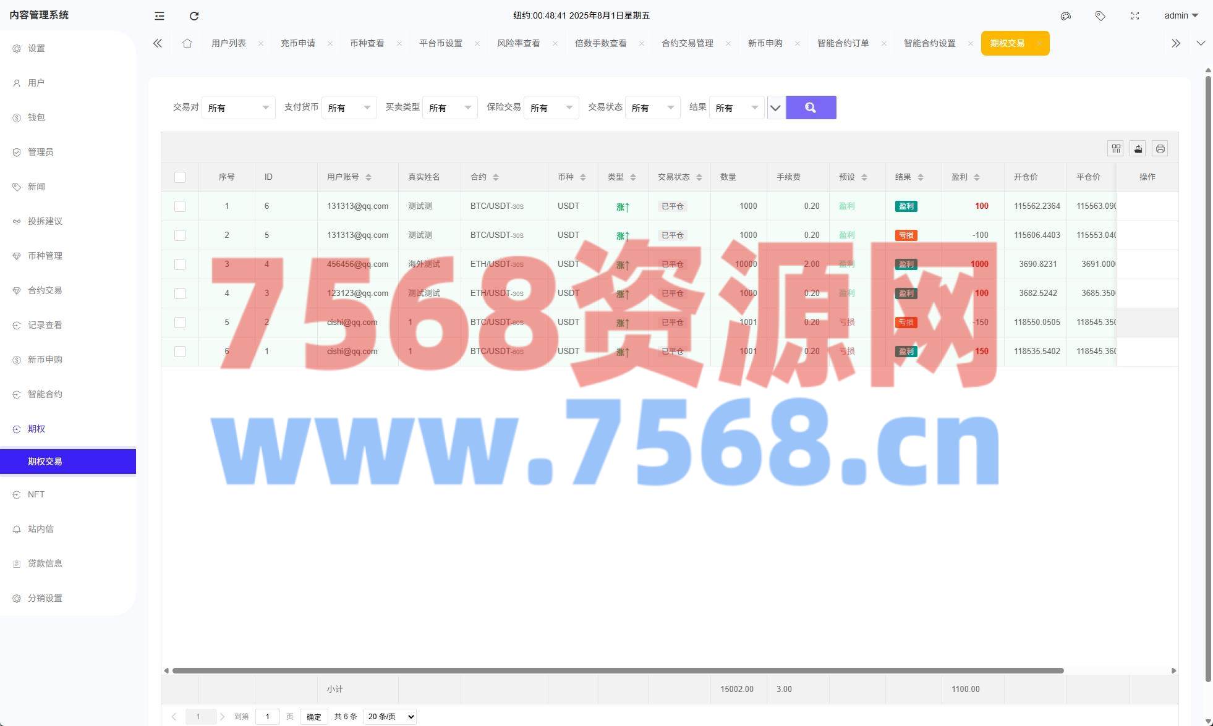Click the 确定 pagination button
1213x726 pixels.
(x=314, y=717)
